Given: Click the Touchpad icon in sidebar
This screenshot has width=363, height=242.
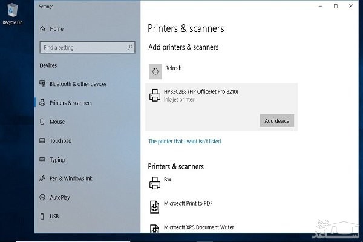Looking at the screenshot, I should (42, 140).
